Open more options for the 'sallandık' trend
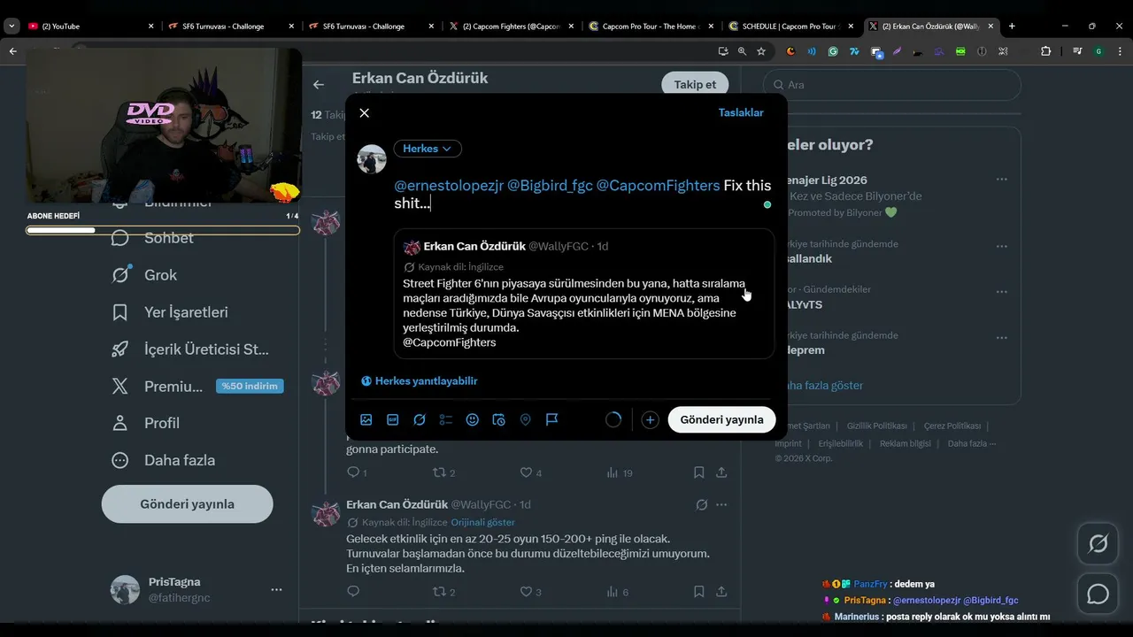Image resolution: width=1133 pixels, height=637 pixels. pos(1001,246)
